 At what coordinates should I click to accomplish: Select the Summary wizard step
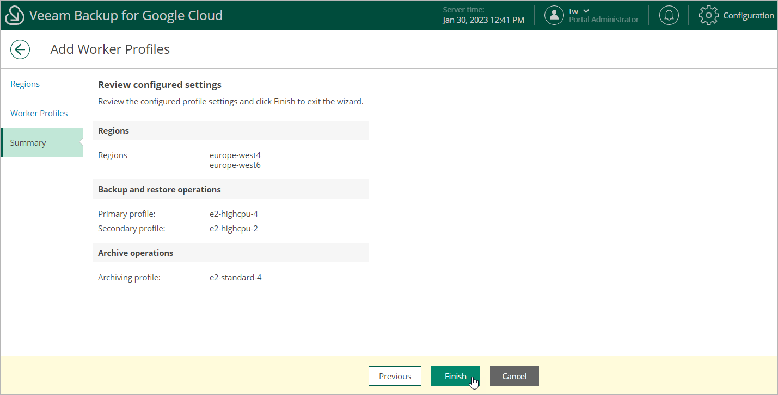coord(41,142)
